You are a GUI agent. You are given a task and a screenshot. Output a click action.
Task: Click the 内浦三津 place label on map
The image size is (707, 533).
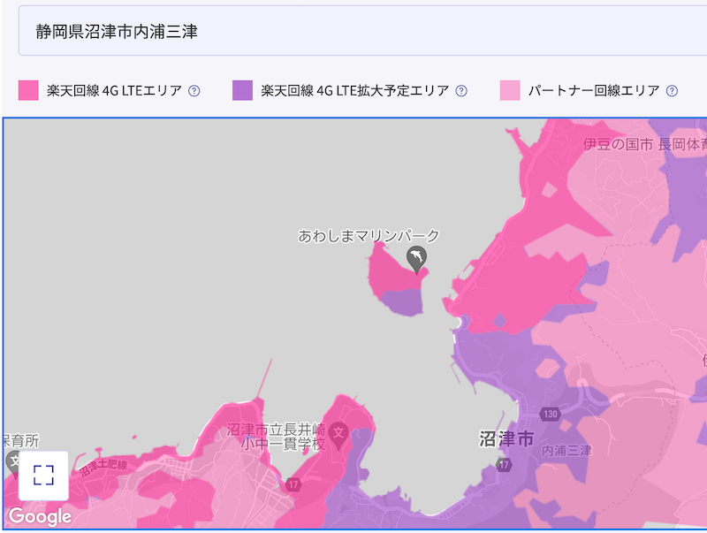tap(566, 451)
